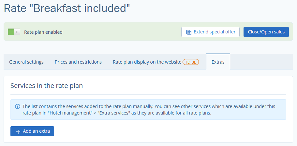Click the orange TL: BE badge
The image size is (297, 146).
190,62
